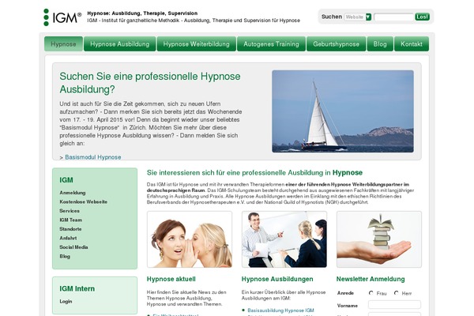The image size is (474, 316).
Task: Open the Hypnose aktuell heading
Action: click(x=171, y=279)
